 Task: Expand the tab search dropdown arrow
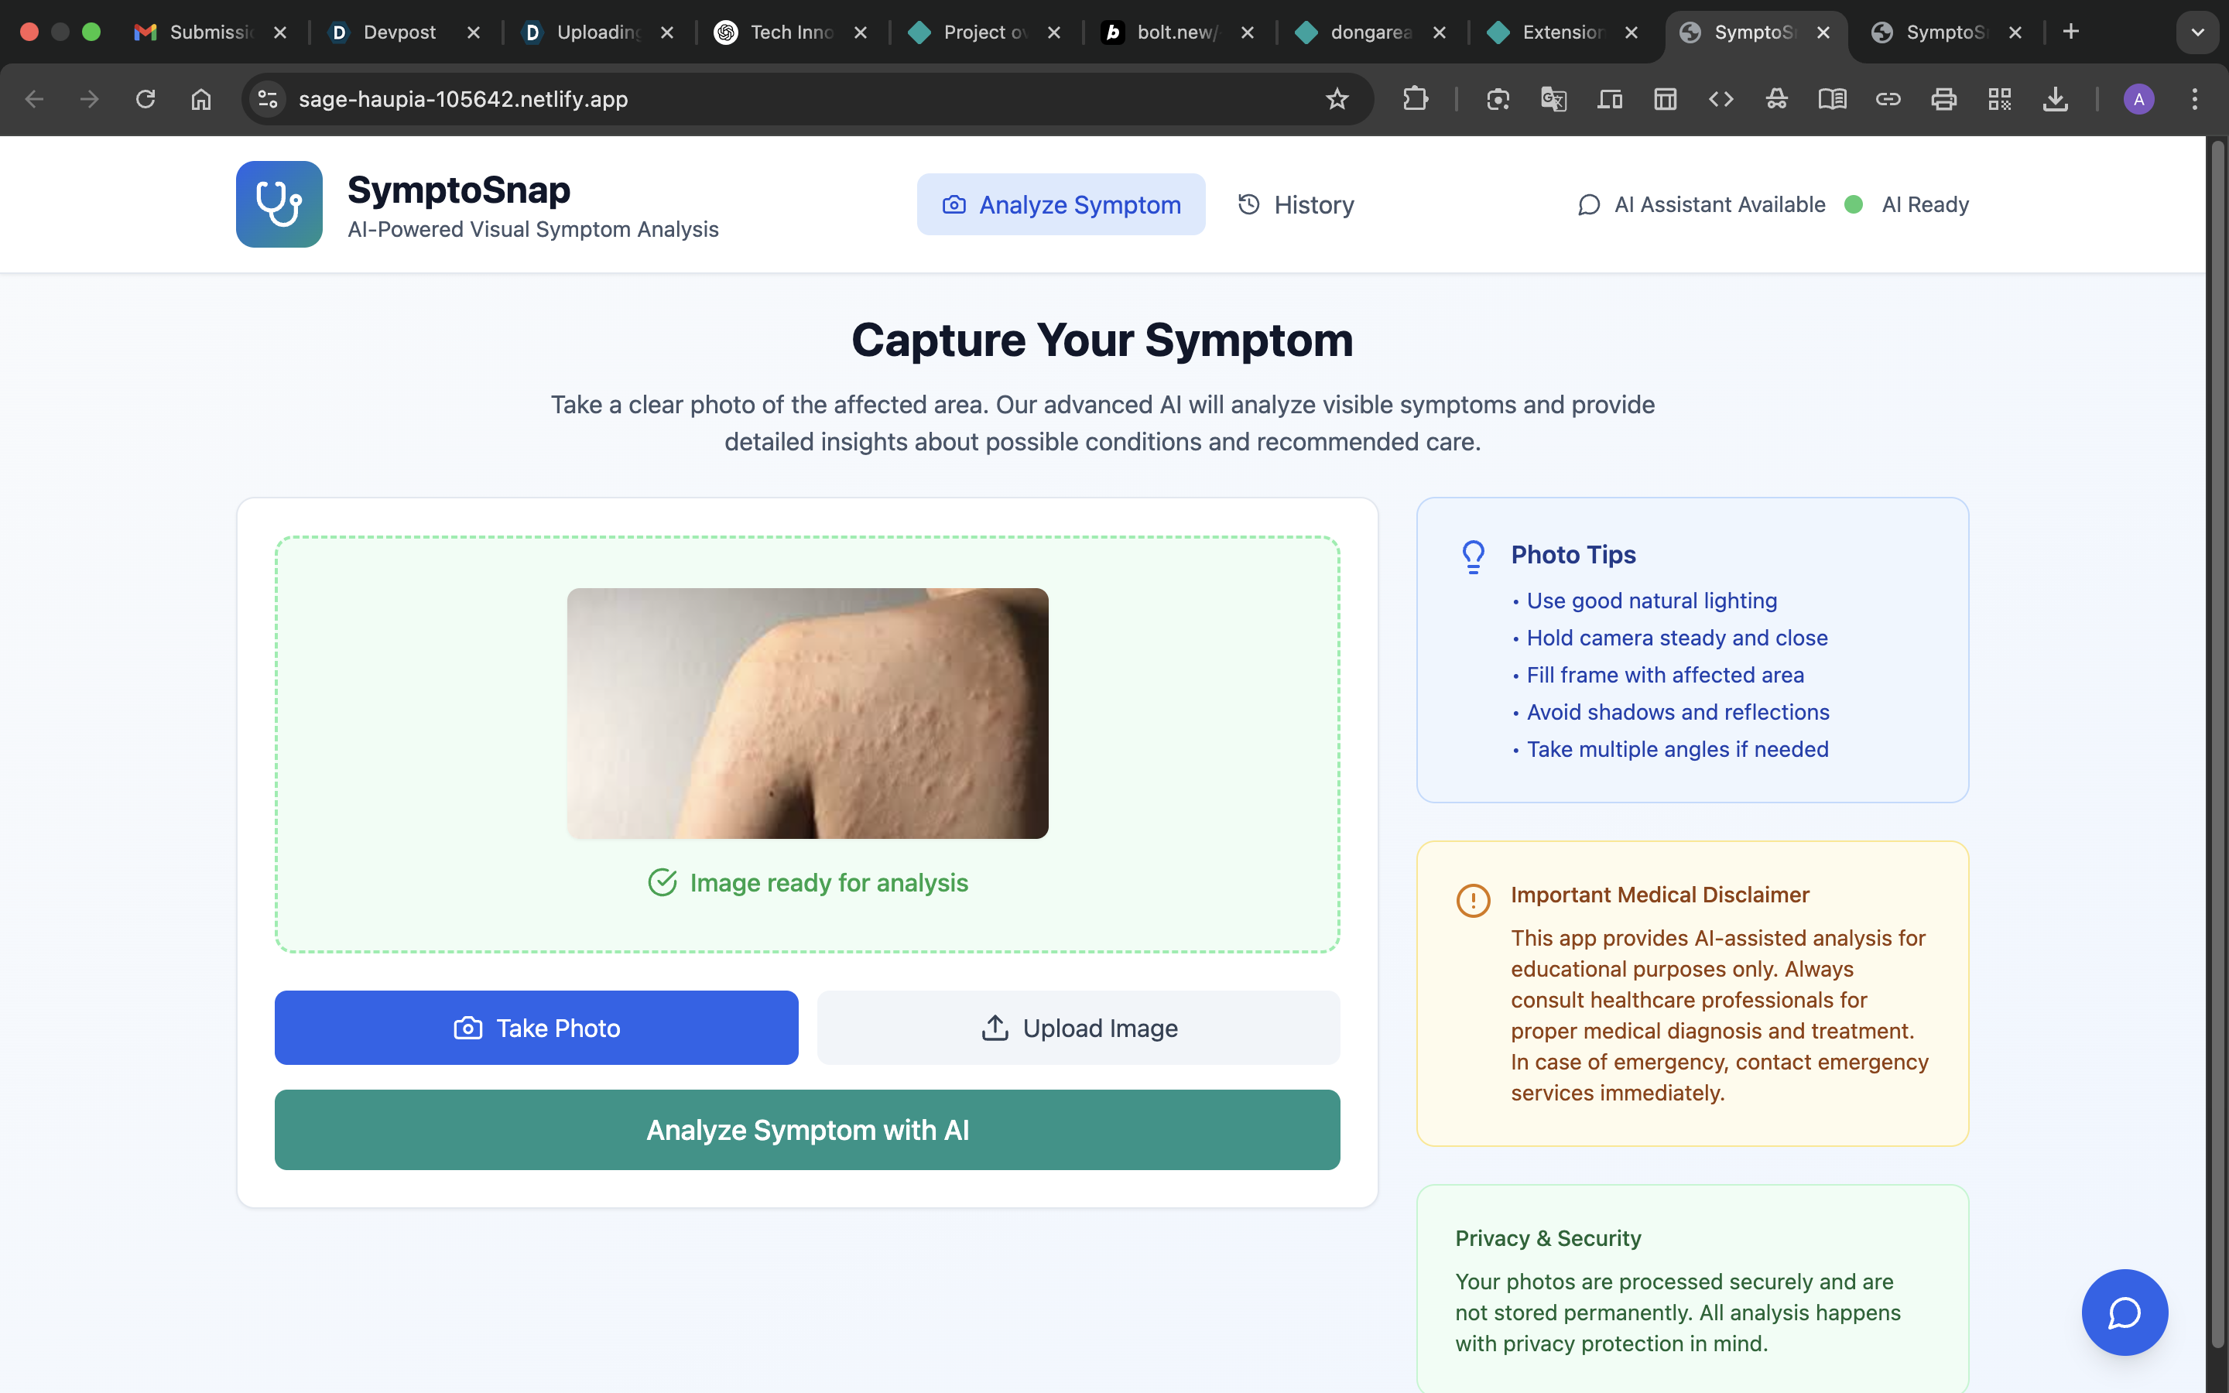click(2196, 33)
